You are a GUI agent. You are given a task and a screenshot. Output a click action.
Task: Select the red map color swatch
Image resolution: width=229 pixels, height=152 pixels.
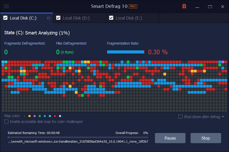coord(55,116)
